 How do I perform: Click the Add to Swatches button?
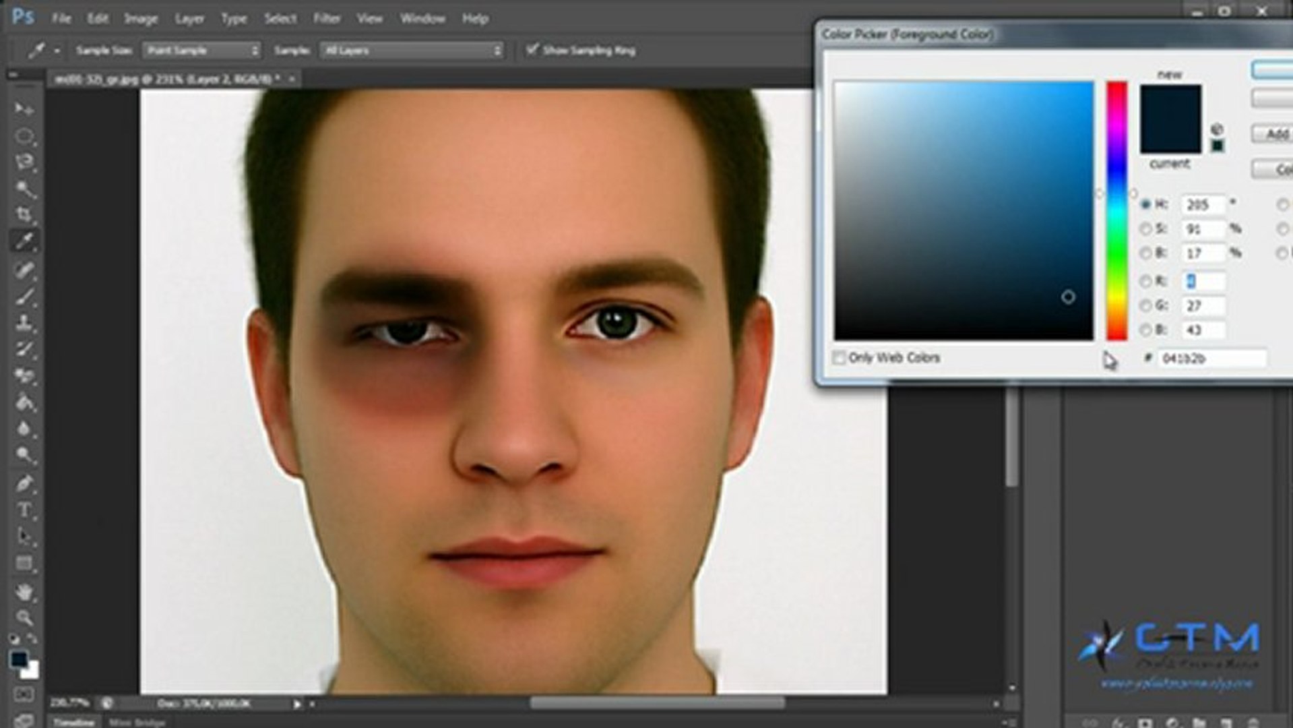pyautogui.click(x=1273, y=134)
